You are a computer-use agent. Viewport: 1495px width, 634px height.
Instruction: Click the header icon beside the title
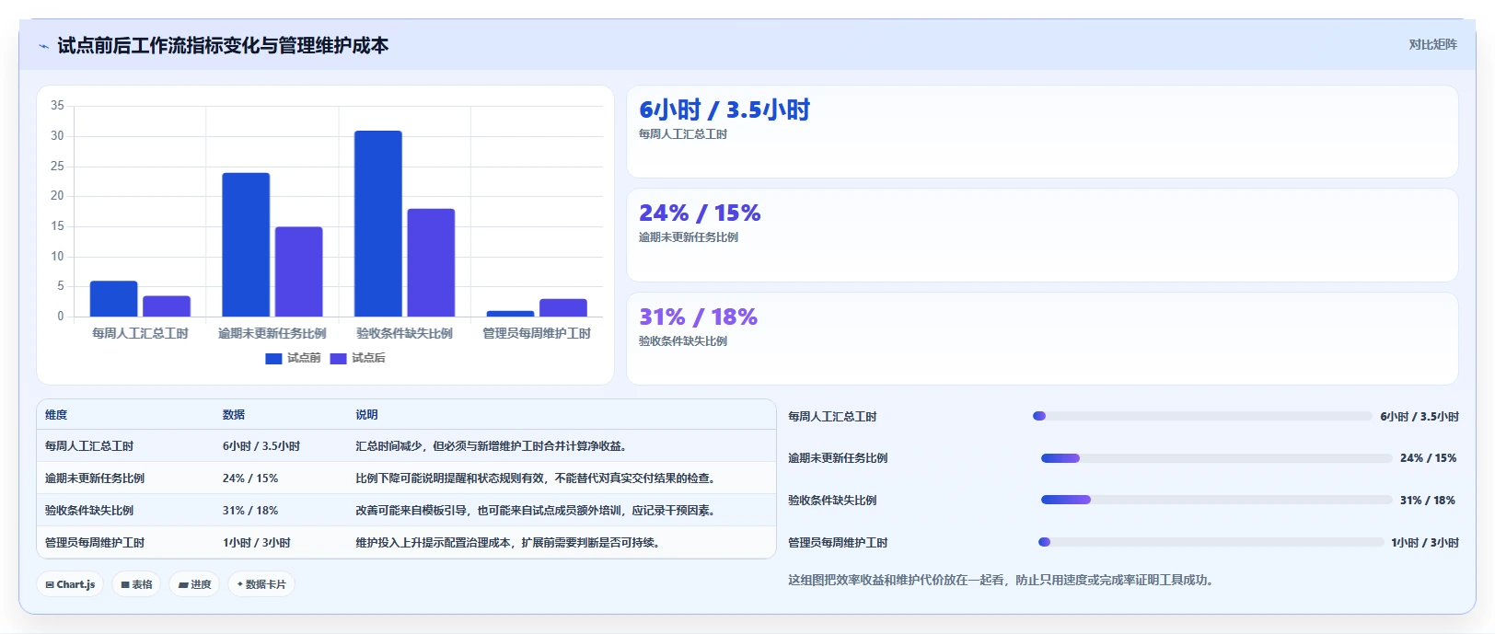43,46
